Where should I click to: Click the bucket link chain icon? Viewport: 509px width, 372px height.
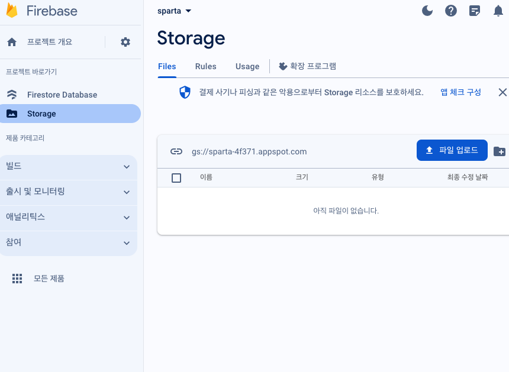click(x=176, y=151)
